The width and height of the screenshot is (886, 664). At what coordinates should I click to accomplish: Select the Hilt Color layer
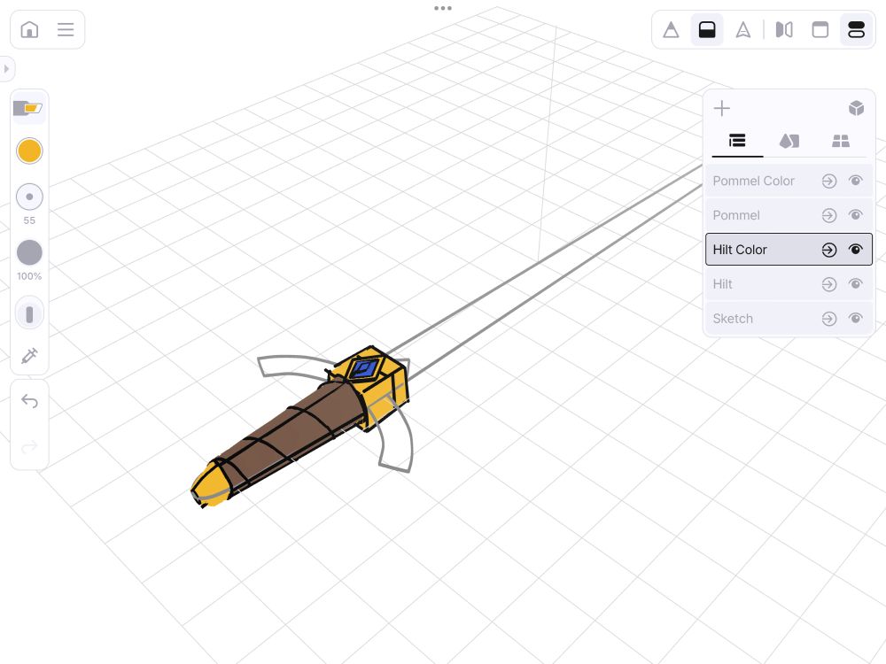[789, 250]
